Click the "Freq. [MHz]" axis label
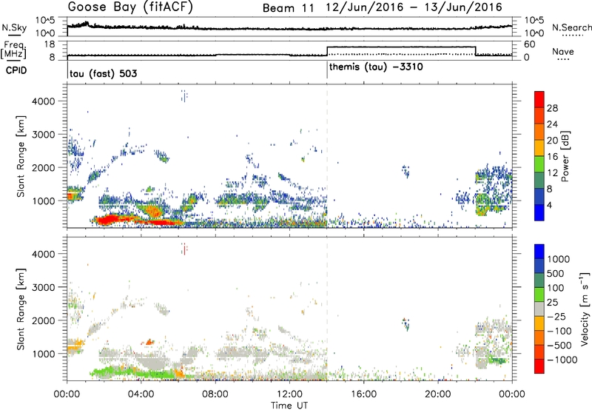Image resolution: width=592 pixels, height=410 pixels. point(14,50)
